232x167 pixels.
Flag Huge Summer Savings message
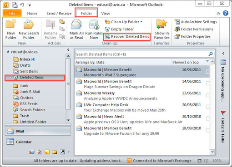pos(208,83)
